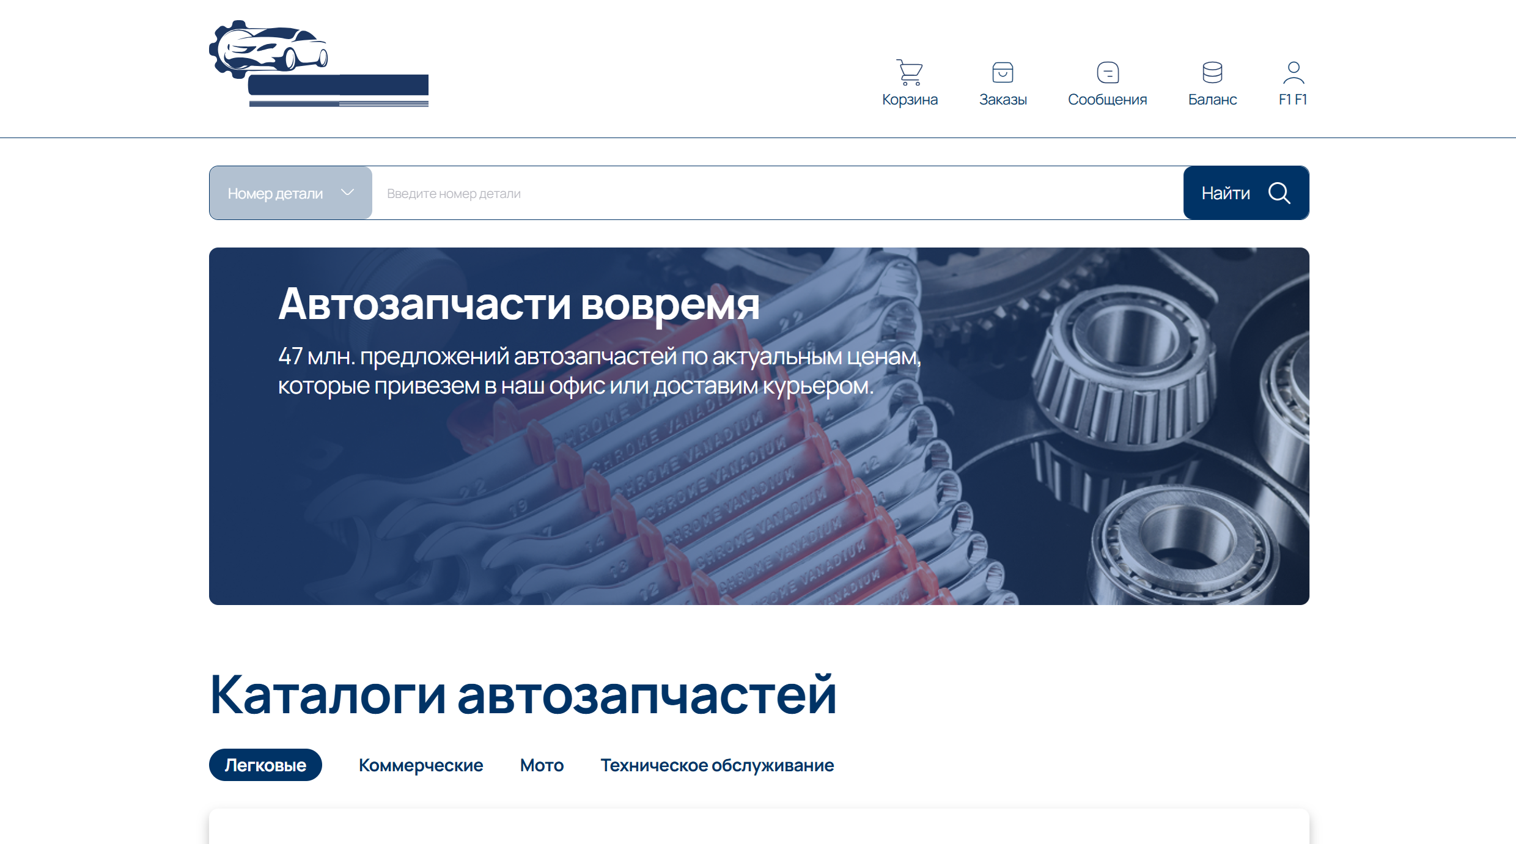Open the Сообщения chat bubble icon

(1108, 72)
